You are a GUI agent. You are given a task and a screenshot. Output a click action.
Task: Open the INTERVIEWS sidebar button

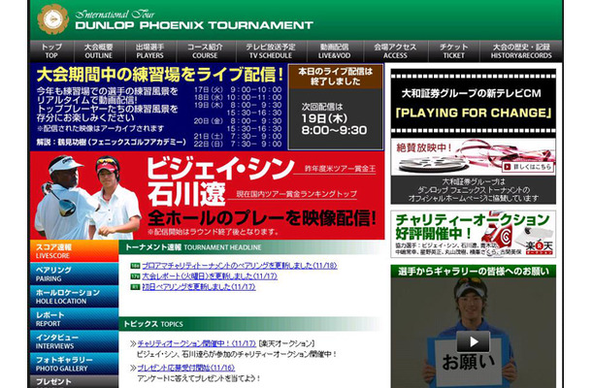[74, 341]
